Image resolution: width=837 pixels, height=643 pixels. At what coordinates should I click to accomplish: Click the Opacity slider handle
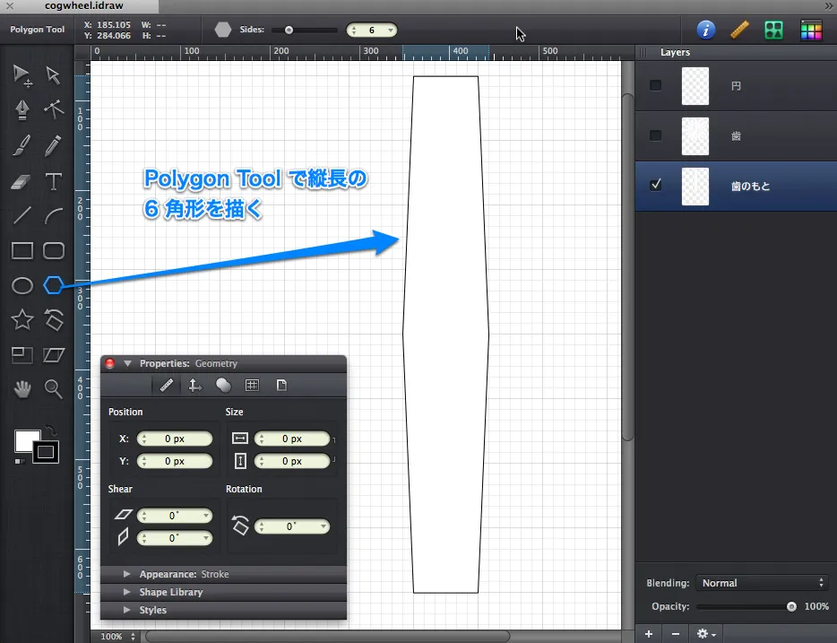(x=791, y=606)
